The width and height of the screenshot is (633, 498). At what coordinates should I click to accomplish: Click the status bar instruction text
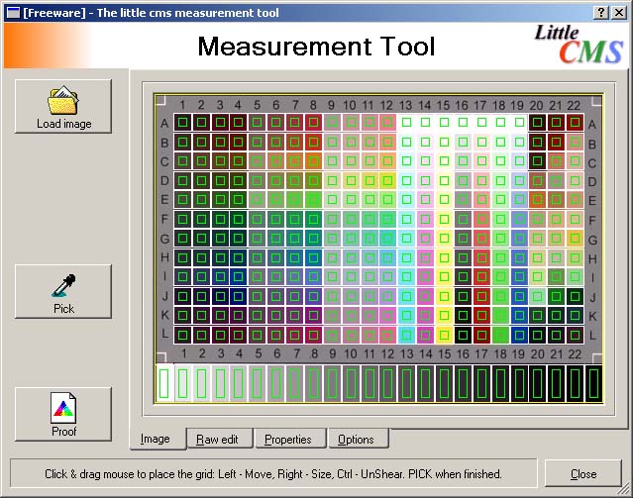click(x=273, y=474)
